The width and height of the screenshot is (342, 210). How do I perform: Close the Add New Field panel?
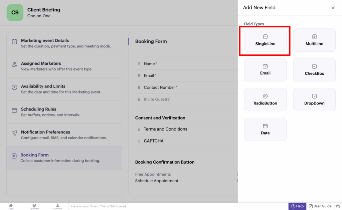point(333,8)
